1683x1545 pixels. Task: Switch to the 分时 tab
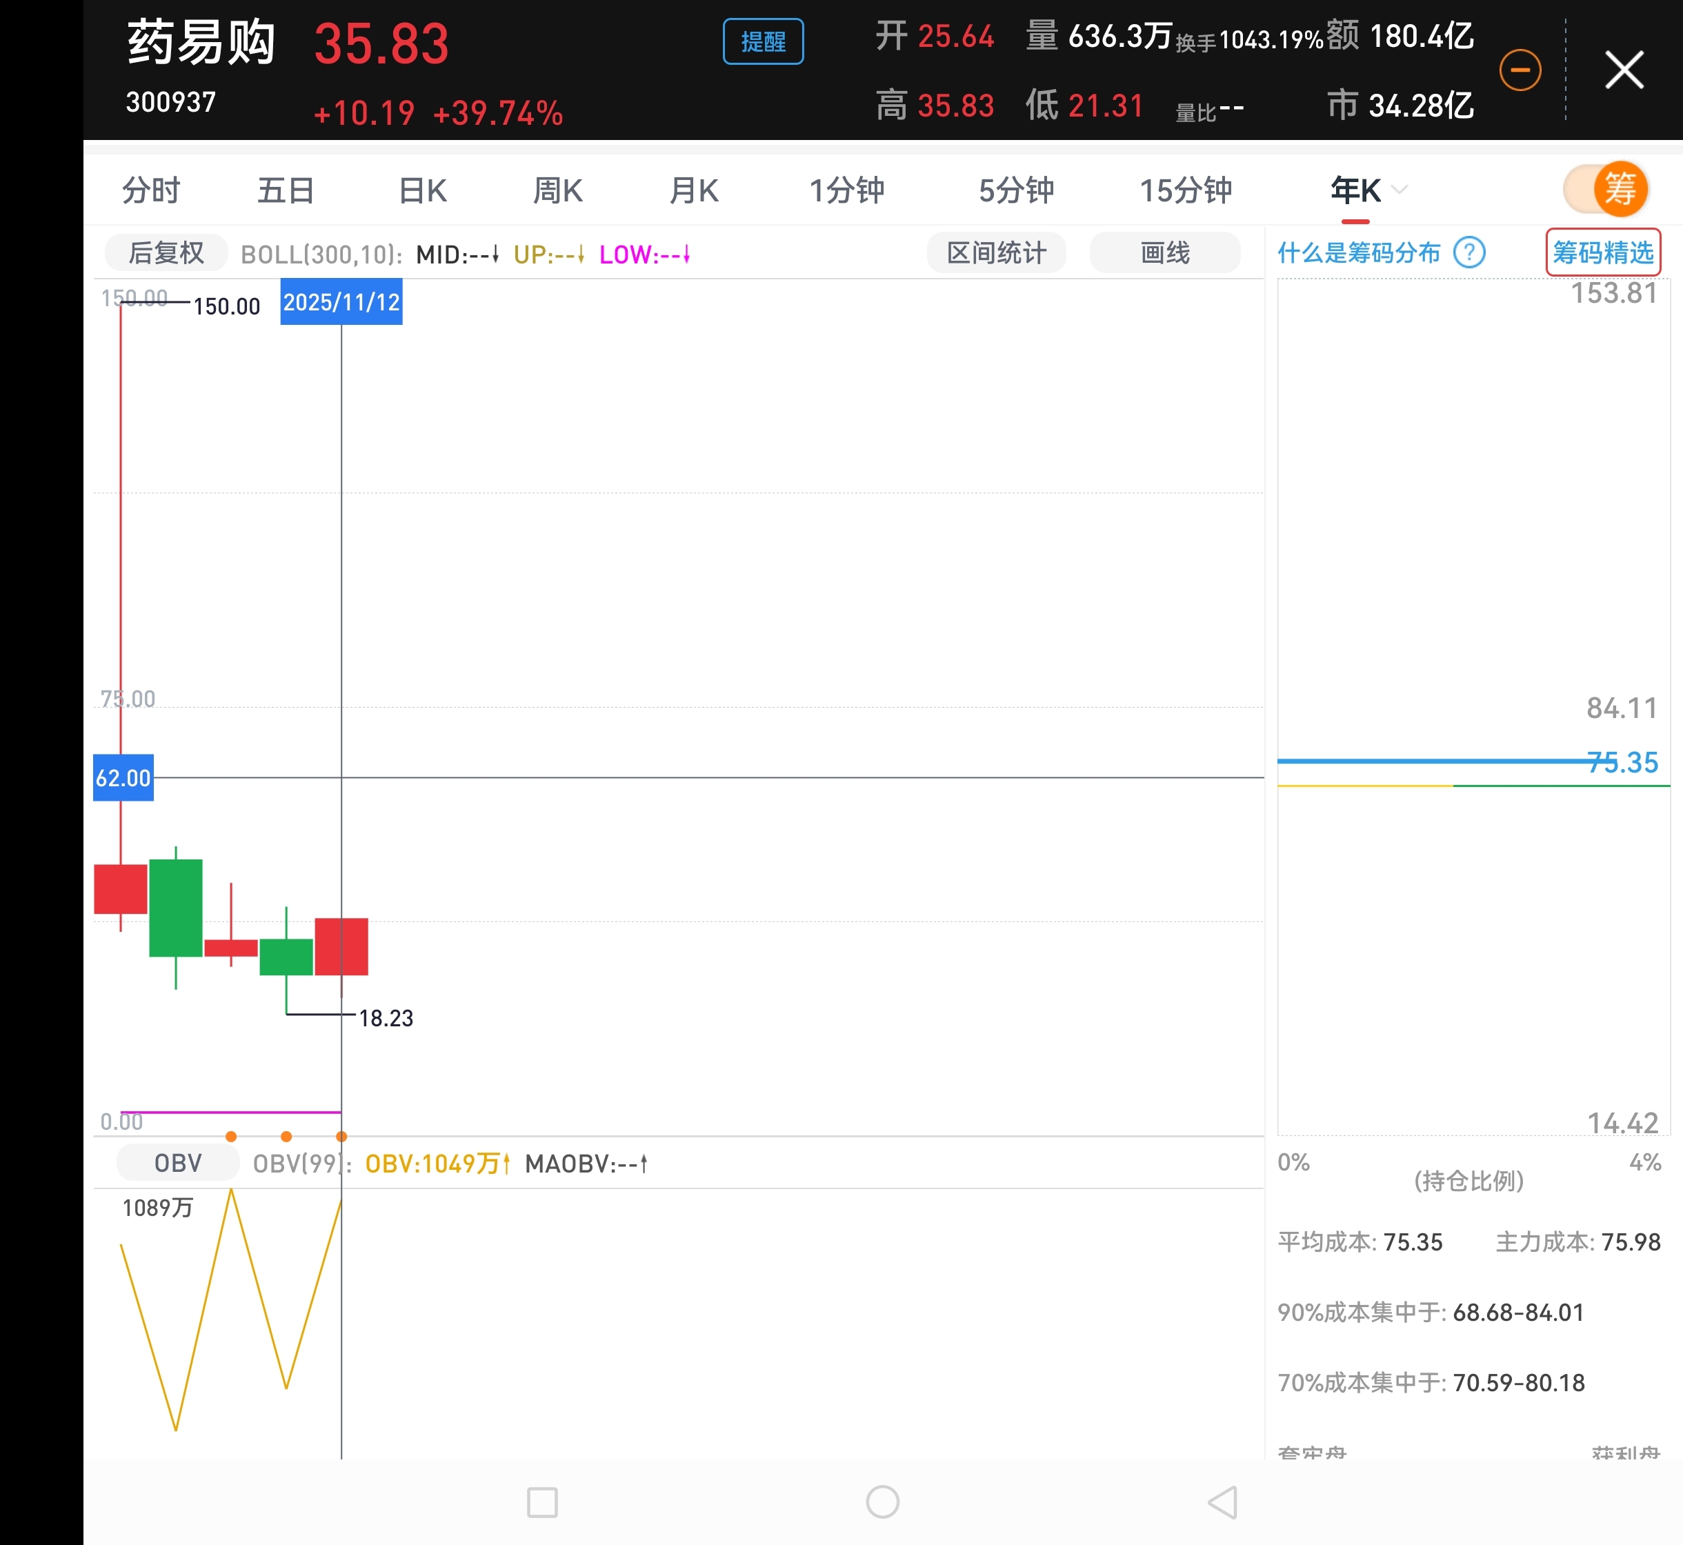(150, 190)
